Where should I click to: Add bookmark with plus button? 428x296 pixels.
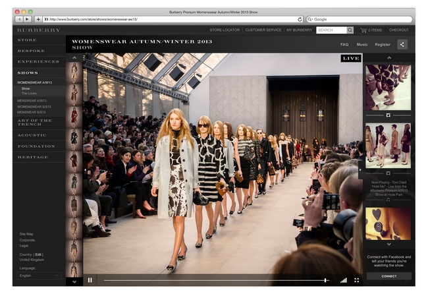point(38,19)
